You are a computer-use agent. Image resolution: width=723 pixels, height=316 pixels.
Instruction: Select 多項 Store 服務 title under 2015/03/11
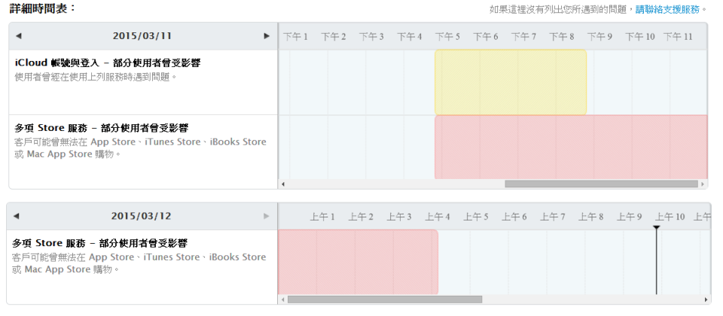[x=101, y=128]
